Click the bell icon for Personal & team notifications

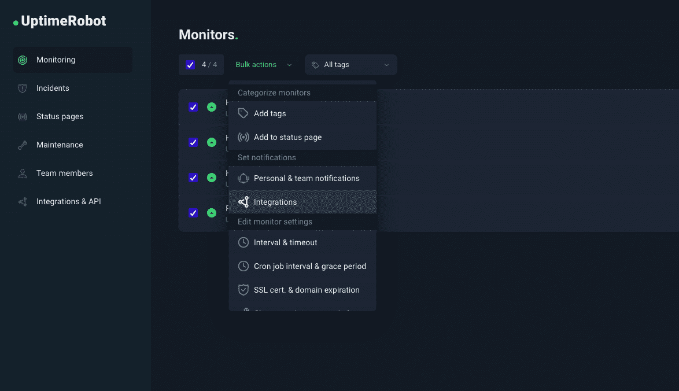(243, 178)
